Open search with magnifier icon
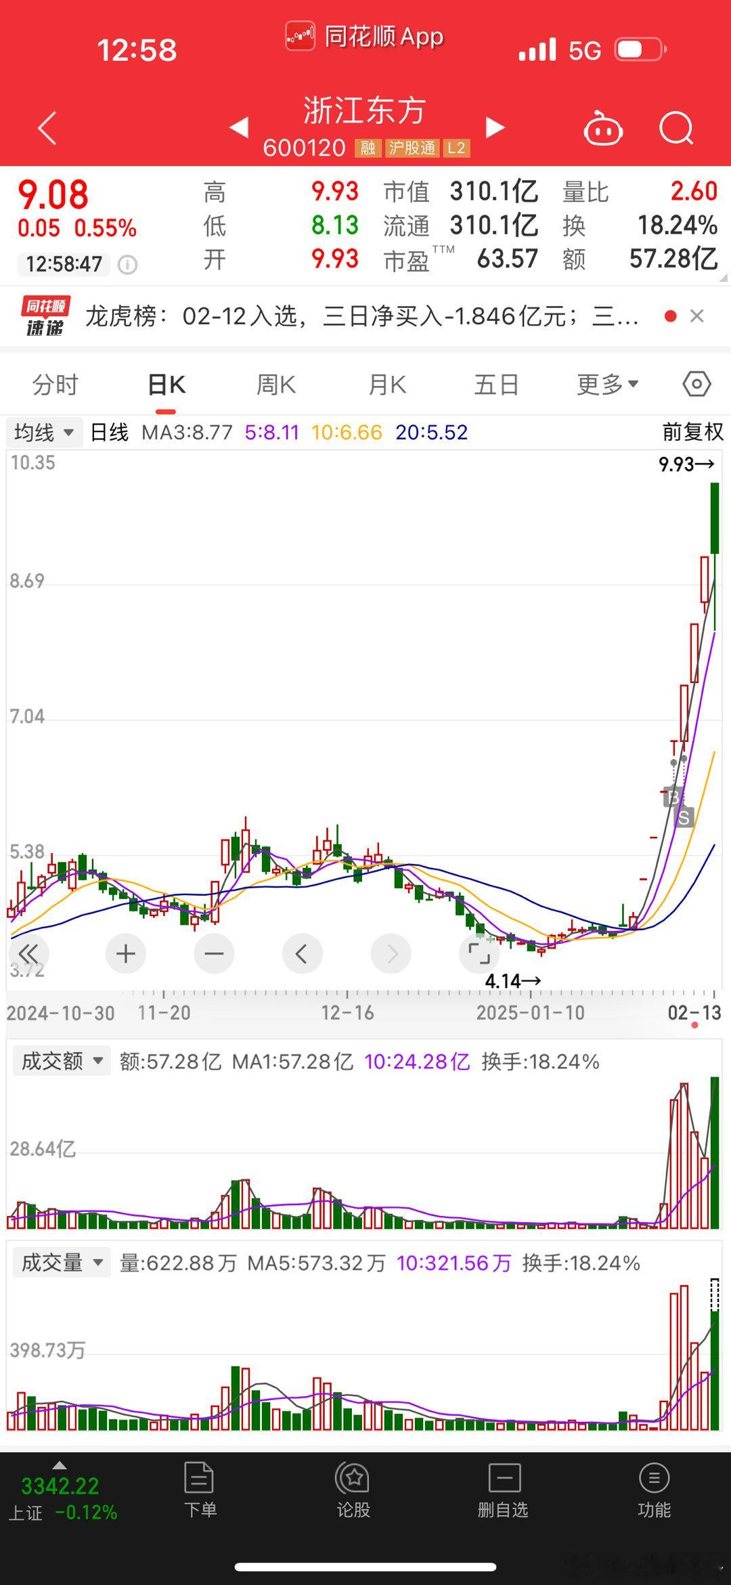Viewport: 731px width, 1585px height. [676, 128]
